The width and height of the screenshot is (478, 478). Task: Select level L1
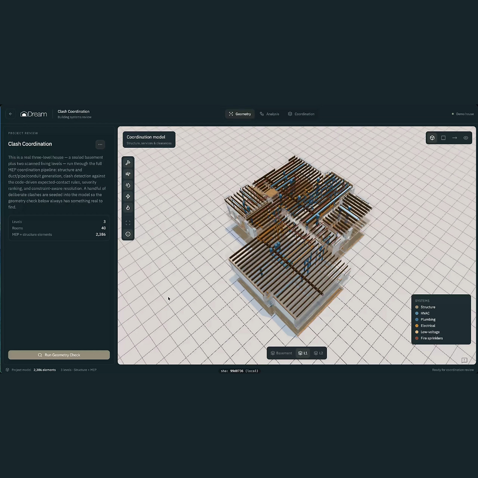(303, 353)
